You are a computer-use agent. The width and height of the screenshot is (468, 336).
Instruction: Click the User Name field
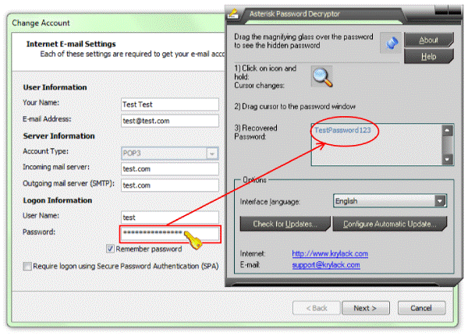click(x=170, y=218)
